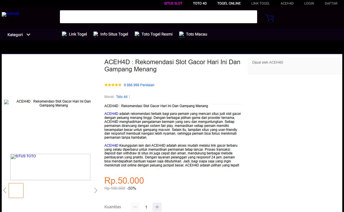Select the highlighted product thumbnail
This screenshot has width=344, height=212.
tap(16, 191)
